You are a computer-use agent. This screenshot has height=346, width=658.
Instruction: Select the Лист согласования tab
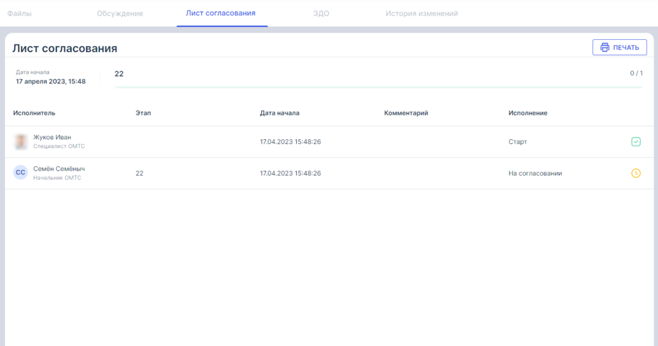click(221, 13)
